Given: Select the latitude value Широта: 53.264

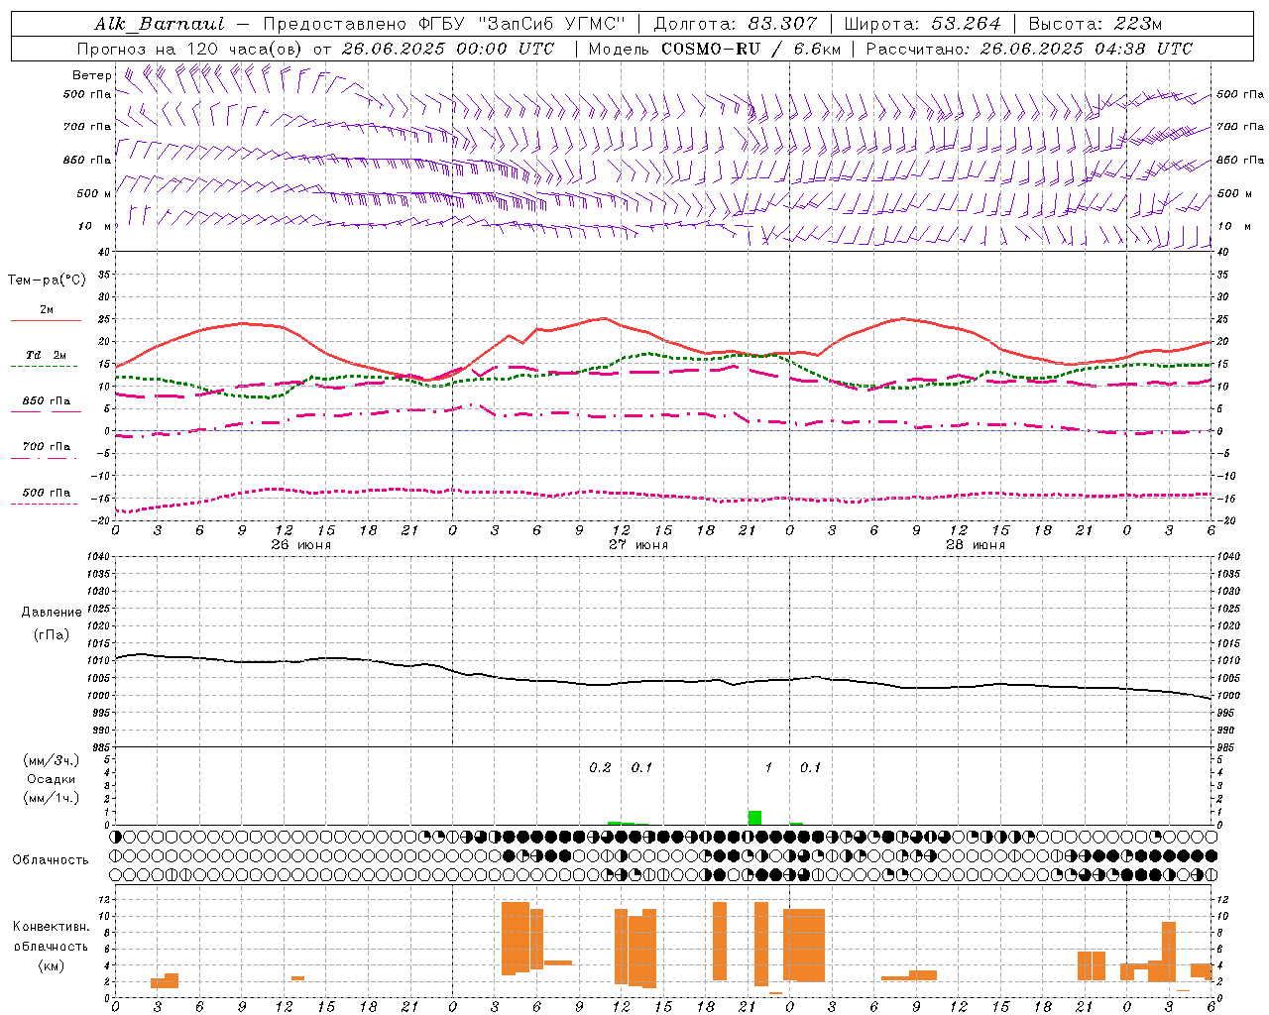Looking at the screenshot, I should 922,24.
